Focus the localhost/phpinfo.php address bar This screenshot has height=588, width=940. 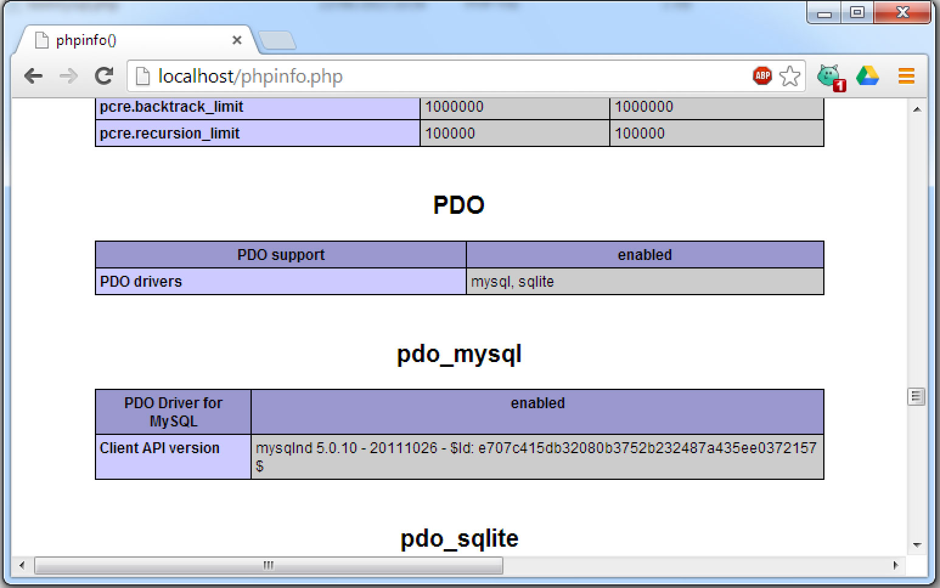point(426,76)
